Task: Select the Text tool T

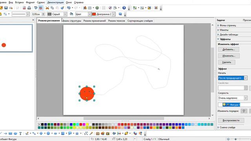Action: [20, 133]
